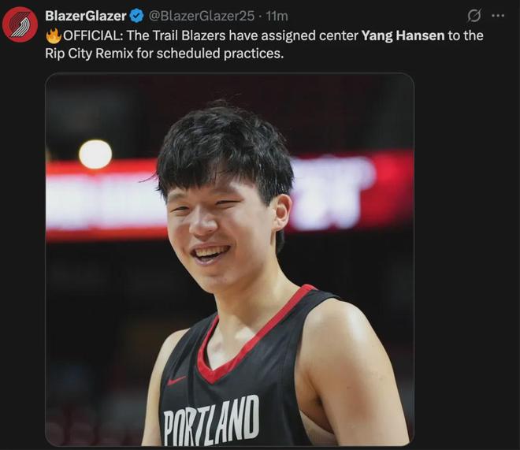This screenshot has height=450, width=520.
Task: Open the BlazerGlazer display name link
Action: 85,16
